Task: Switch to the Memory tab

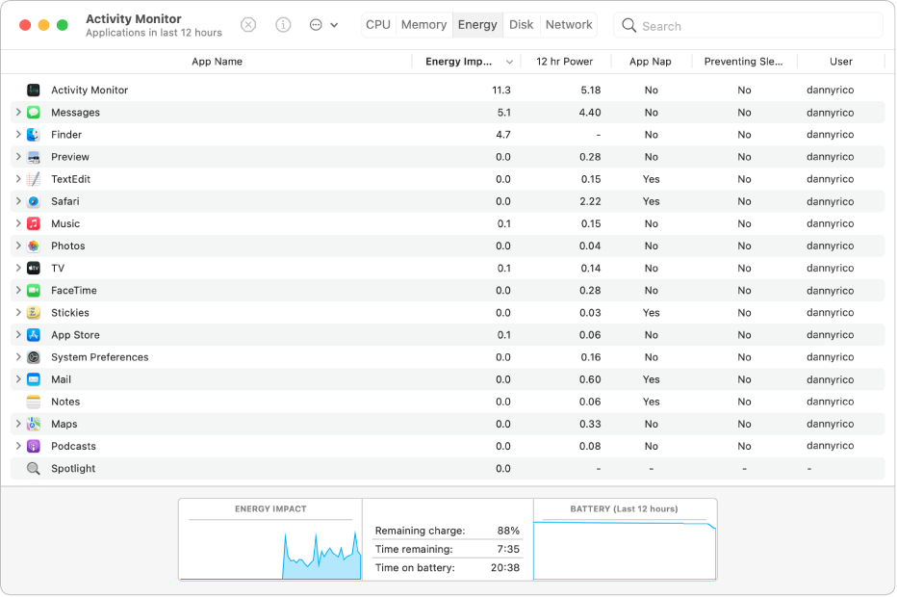Action: 423,25
